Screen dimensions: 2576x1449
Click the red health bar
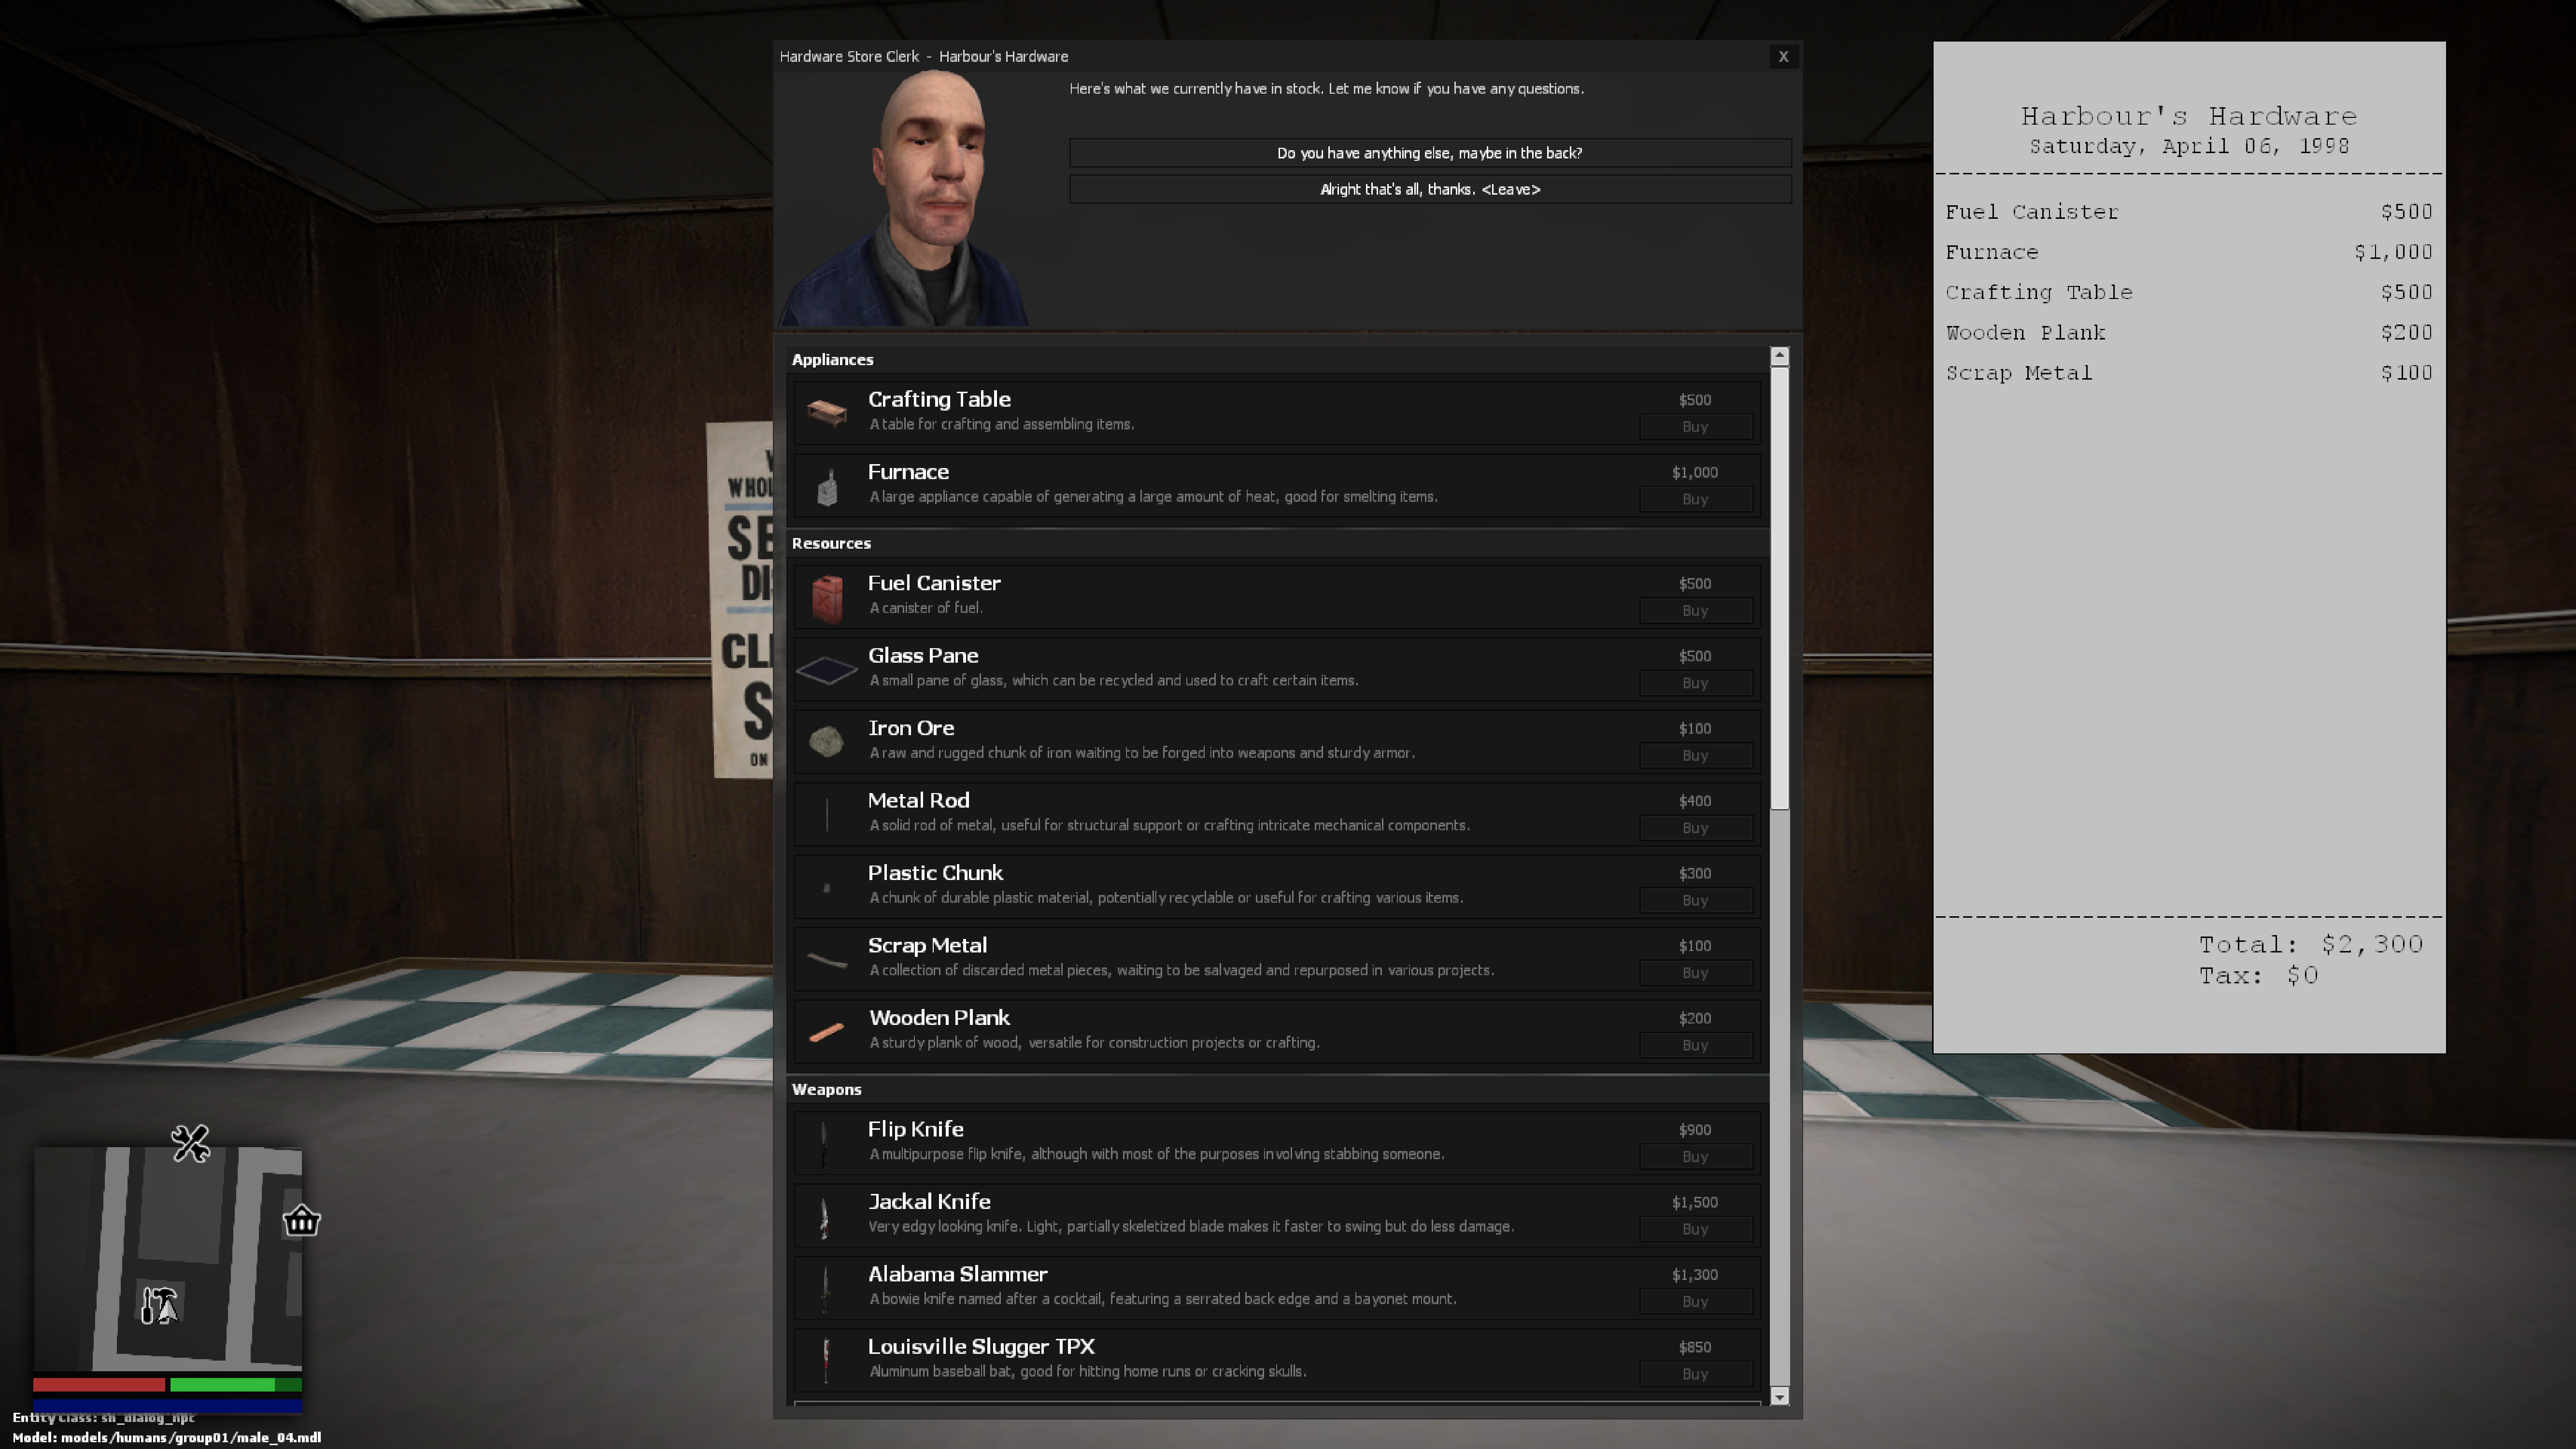click(99, 1385)
